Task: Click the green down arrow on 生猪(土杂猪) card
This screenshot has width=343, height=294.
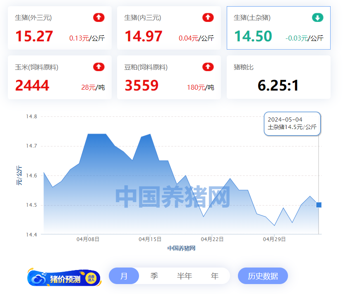Action: coord(317,17)
